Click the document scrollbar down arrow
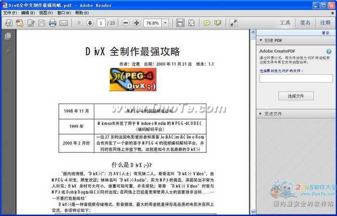Screen dimensions: 337x216 (253, 212)
